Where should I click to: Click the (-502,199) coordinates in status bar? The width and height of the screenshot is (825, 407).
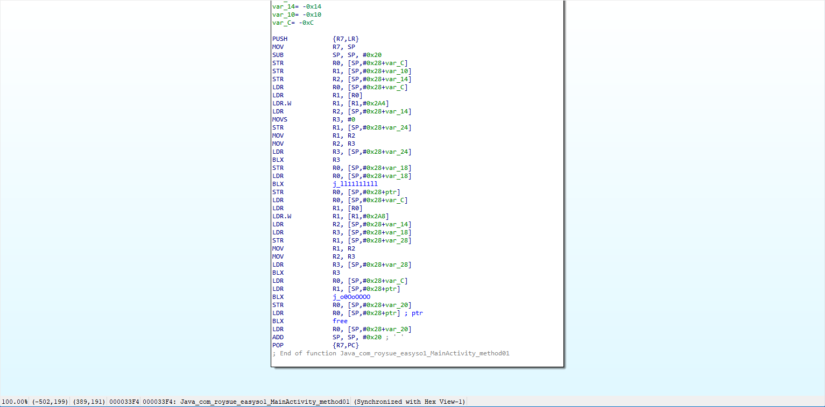50,402
